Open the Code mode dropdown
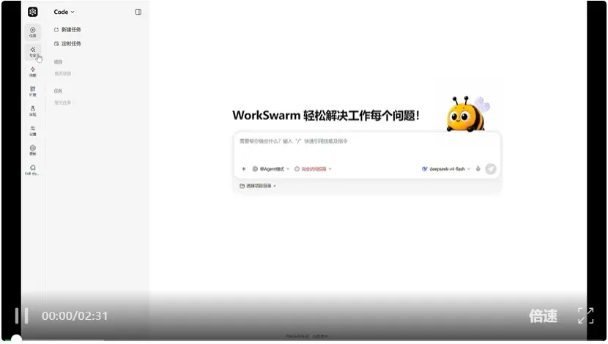The height and width of the screenshot is (344, 608). (64, 12)
